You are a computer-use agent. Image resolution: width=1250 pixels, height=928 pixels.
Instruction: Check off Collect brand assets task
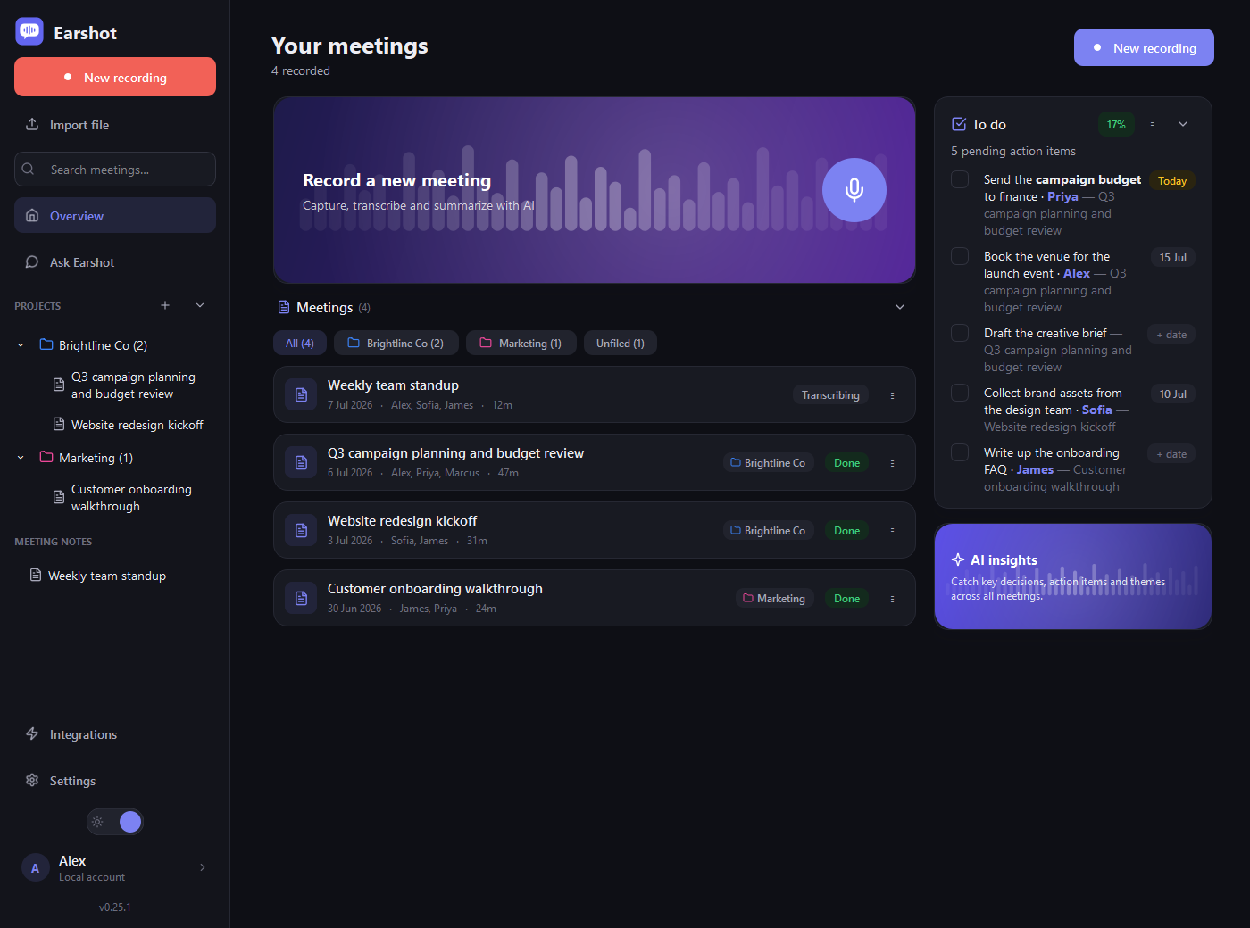click(x=960, y=393)
